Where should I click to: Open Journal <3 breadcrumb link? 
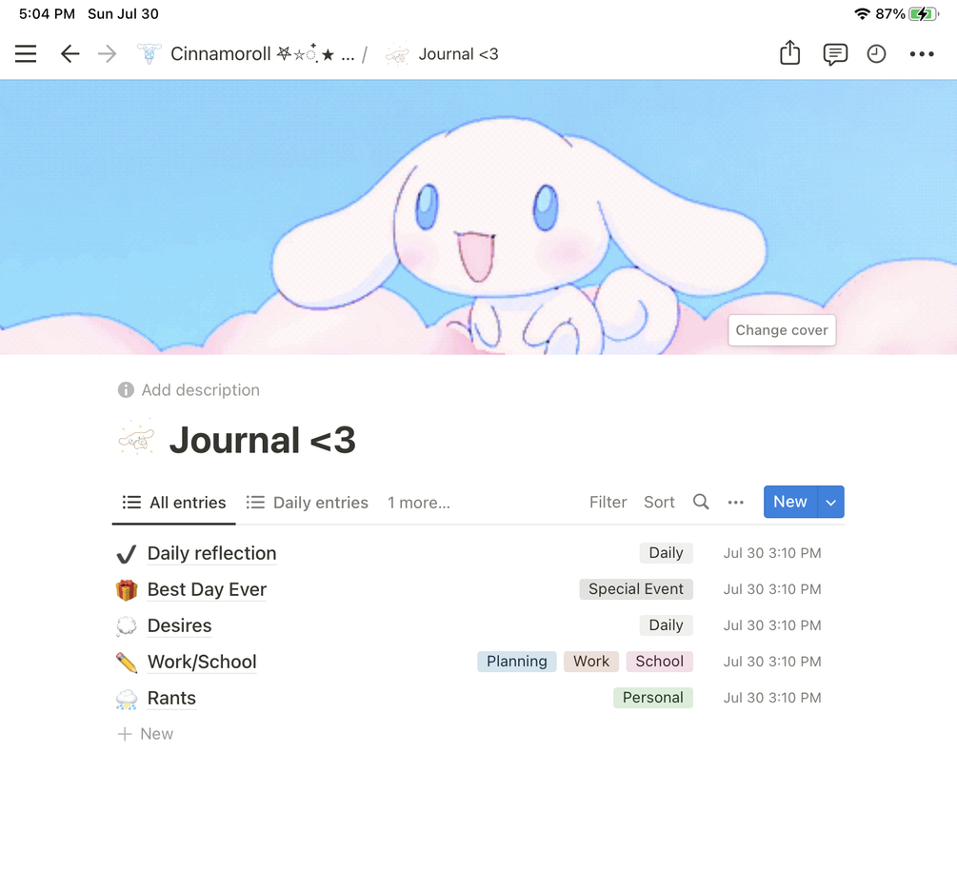coord(458,53)
